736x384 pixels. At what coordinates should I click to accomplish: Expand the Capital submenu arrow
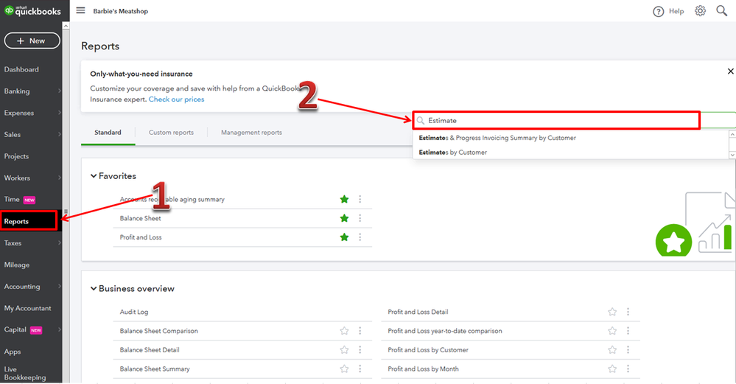tap(59, 329)
